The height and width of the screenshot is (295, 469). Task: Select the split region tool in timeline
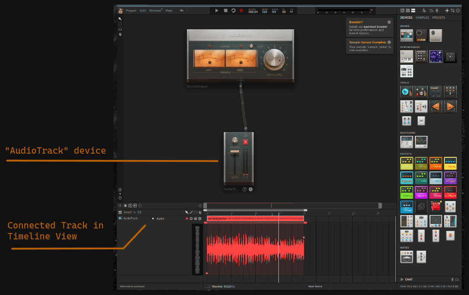pos(196,212)
